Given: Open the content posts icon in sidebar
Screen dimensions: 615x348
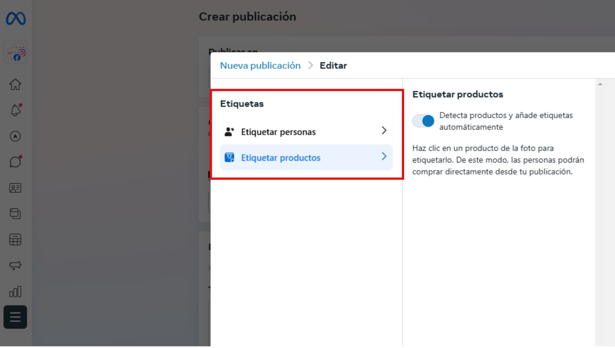Looking at the screenshot, I should (x=15, y=213).
